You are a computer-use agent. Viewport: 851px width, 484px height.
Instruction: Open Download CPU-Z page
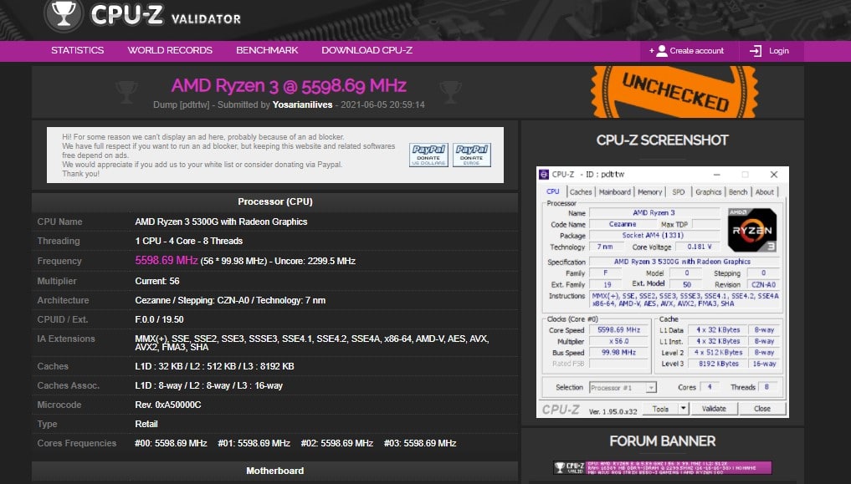(x=367, y=50)
